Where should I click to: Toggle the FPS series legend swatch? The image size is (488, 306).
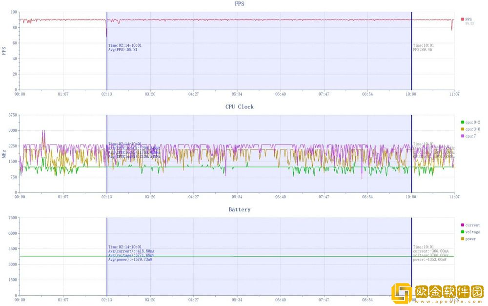[x=463, y=20]
